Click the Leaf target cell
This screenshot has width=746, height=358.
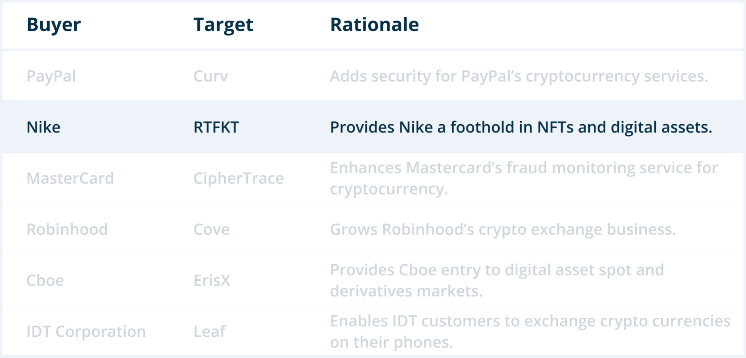tap(209, 331)
